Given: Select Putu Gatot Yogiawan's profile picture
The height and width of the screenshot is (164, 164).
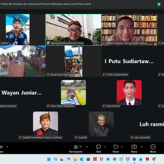Looking at the screenshot, I should (x=73, y=93).
